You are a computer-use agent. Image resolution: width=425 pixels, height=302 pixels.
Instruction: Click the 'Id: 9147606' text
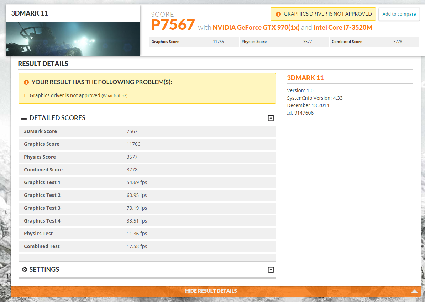300,113
